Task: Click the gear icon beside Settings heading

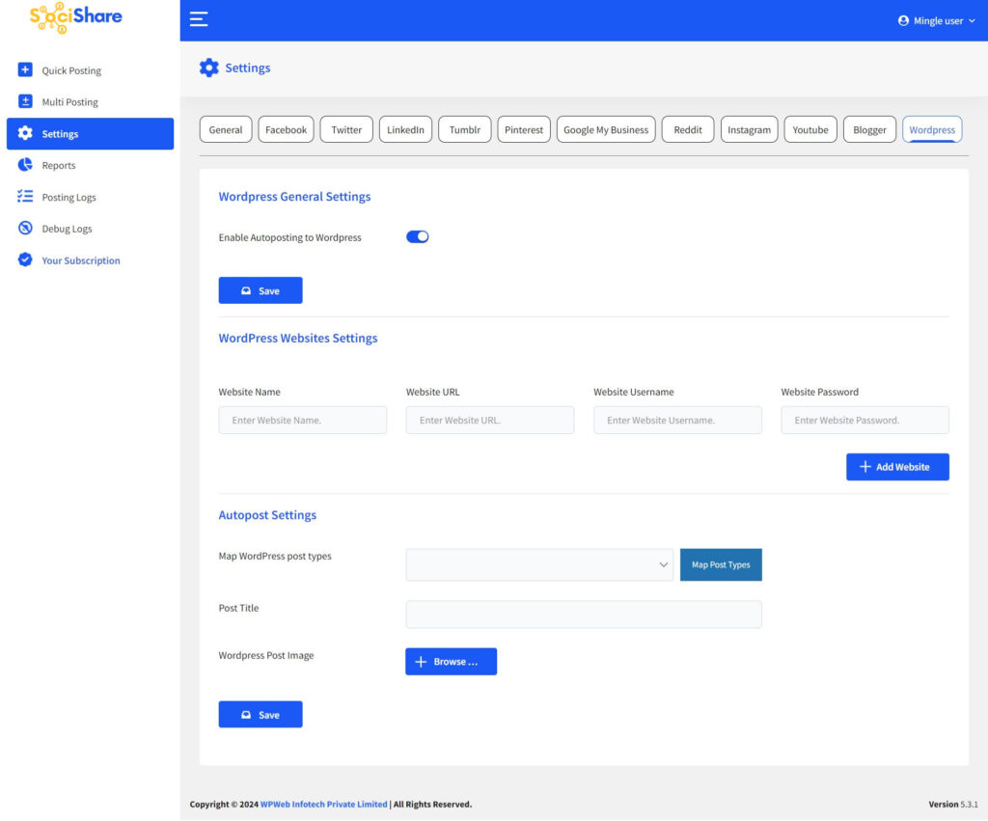Action: 209,68
